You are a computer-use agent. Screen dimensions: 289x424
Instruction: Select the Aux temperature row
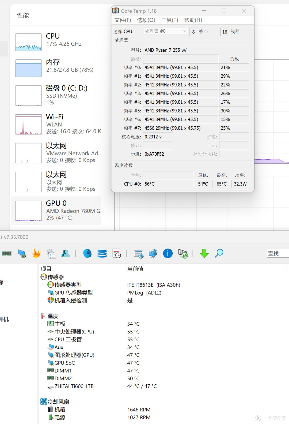(59, 347)
